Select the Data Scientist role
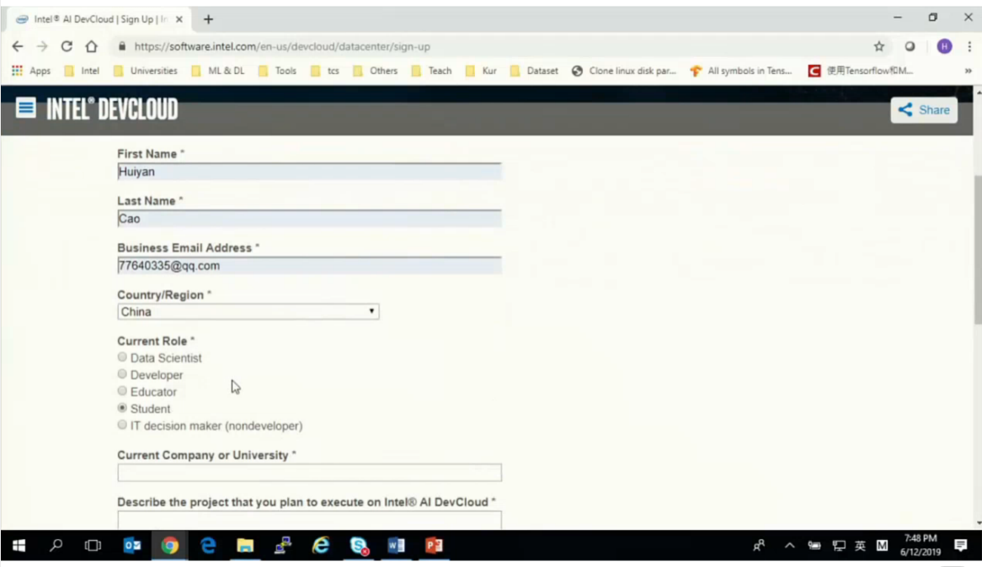 click(x=122, y=358)
